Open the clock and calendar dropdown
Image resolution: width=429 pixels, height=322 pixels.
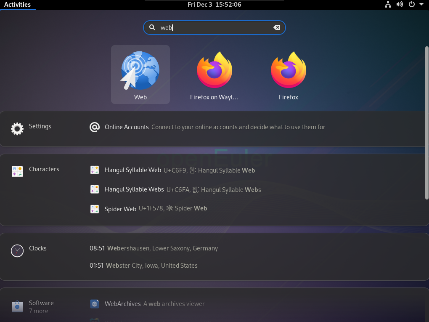[x=214, y=5]
